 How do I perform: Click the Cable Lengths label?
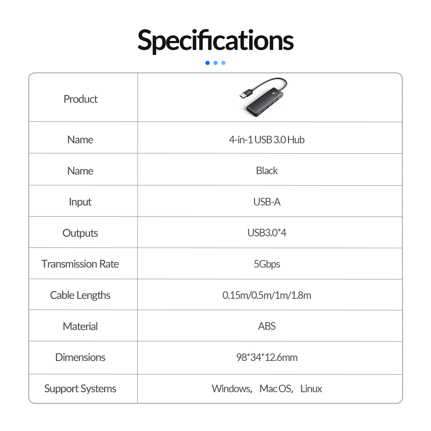tap(80, 295)
